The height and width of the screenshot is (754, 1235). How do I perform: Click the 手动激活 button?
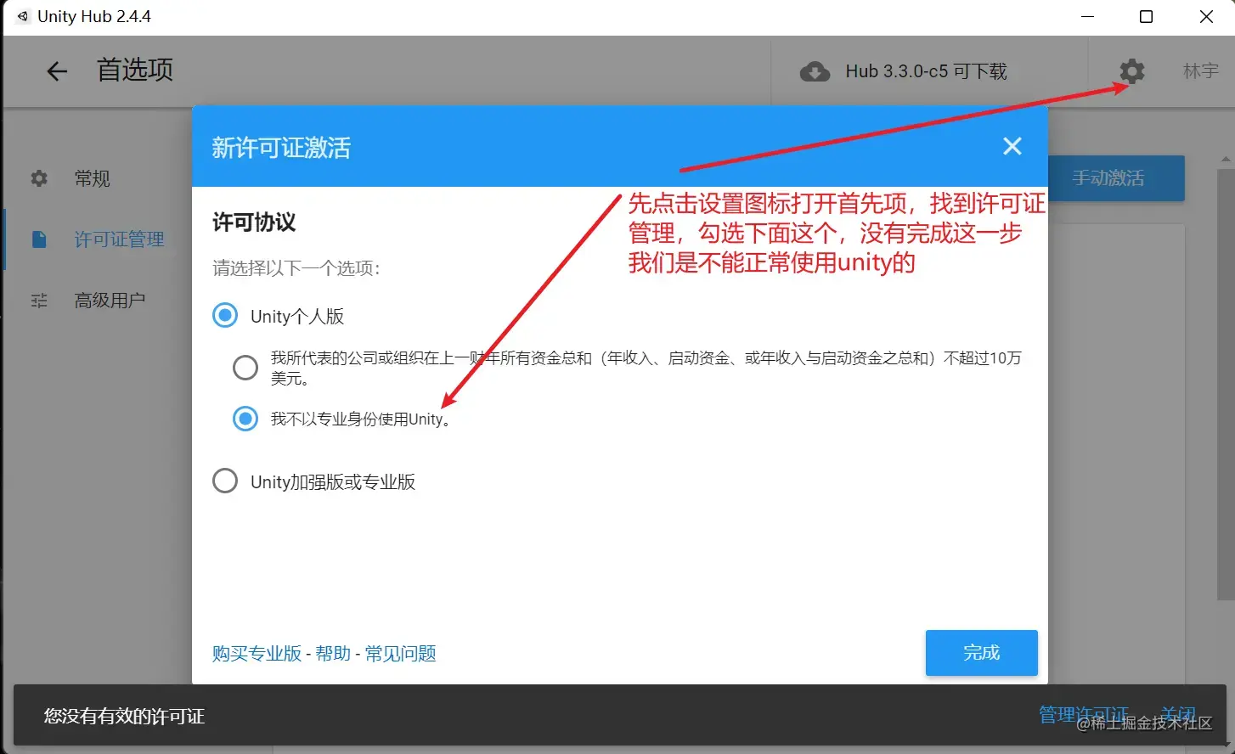click(1116, 178)
